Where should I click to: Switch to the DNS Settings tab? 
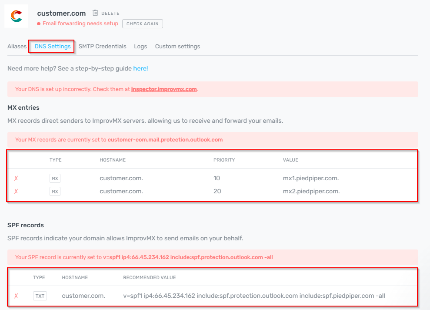(53, 46)
